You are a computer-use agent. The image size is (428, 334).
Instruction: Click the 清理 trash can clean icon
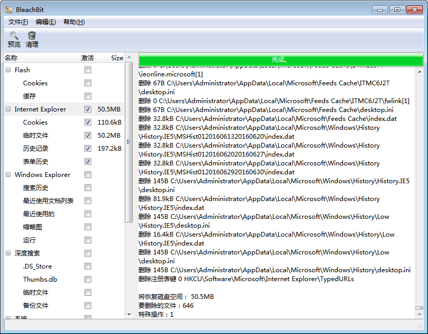click(x=32, y=36)
